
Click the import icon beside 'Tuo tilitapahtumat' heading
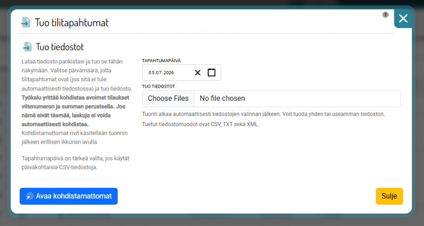25,22
